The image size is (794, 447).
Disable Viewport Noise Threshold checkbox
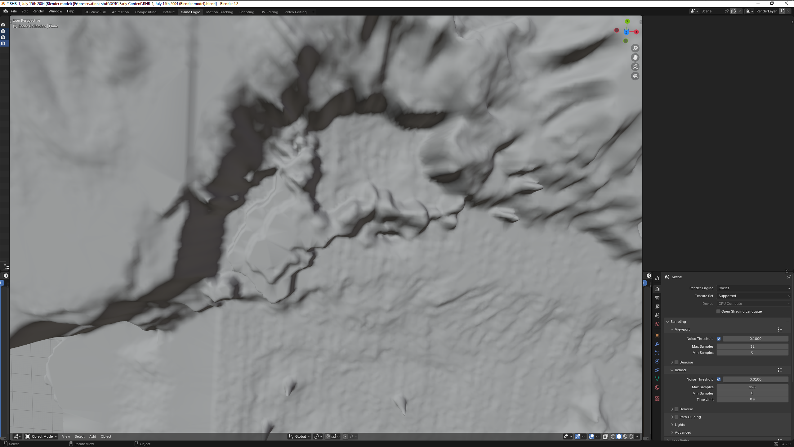click(x=719, y=339)
